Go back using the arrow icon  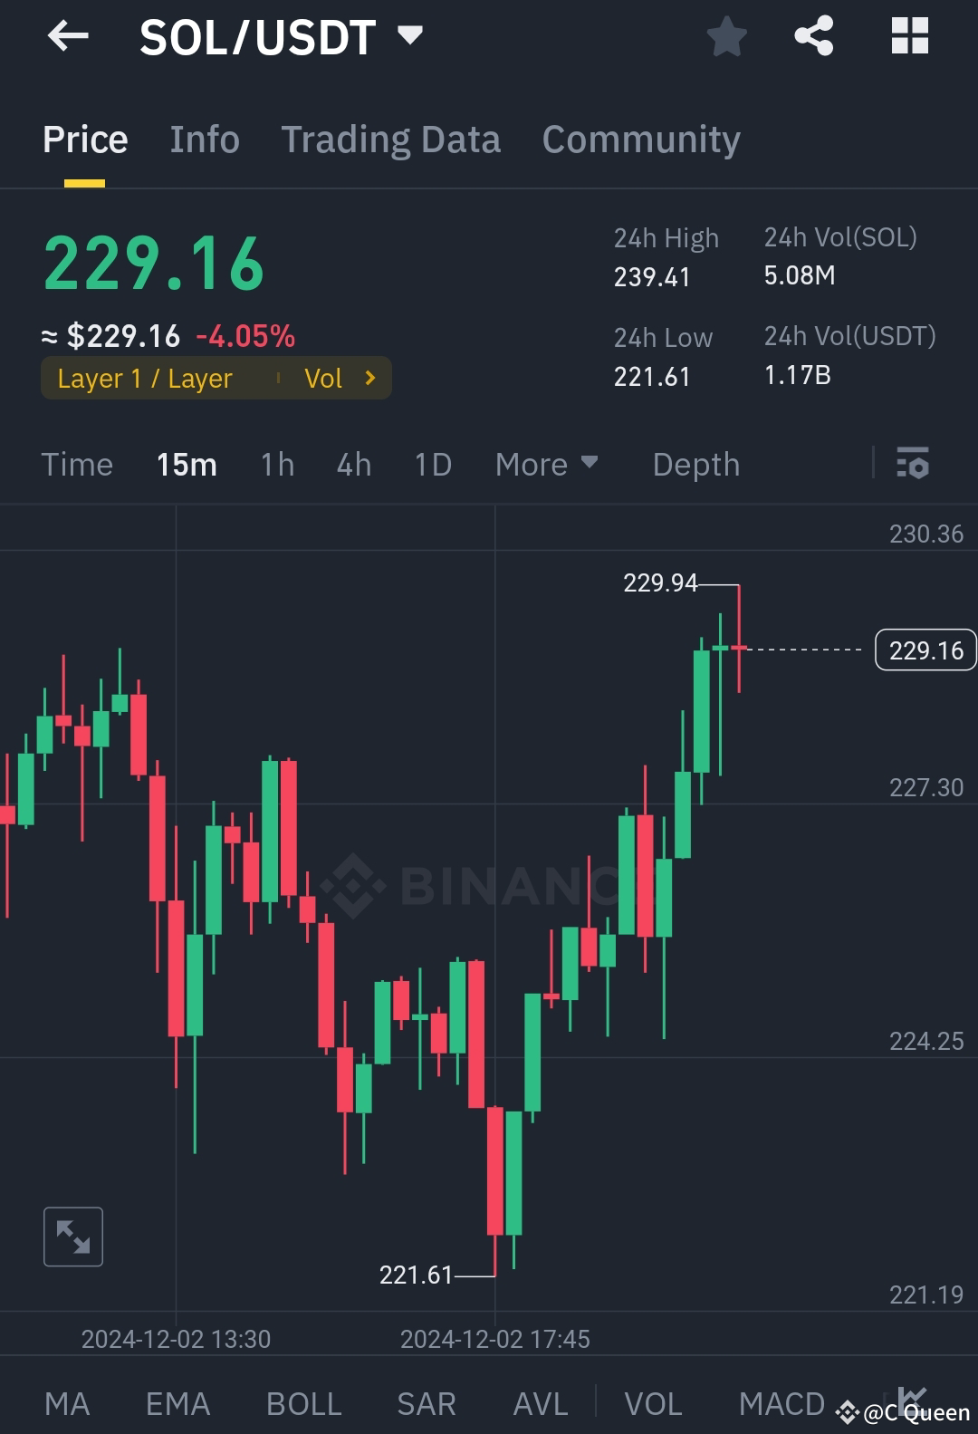68,36
